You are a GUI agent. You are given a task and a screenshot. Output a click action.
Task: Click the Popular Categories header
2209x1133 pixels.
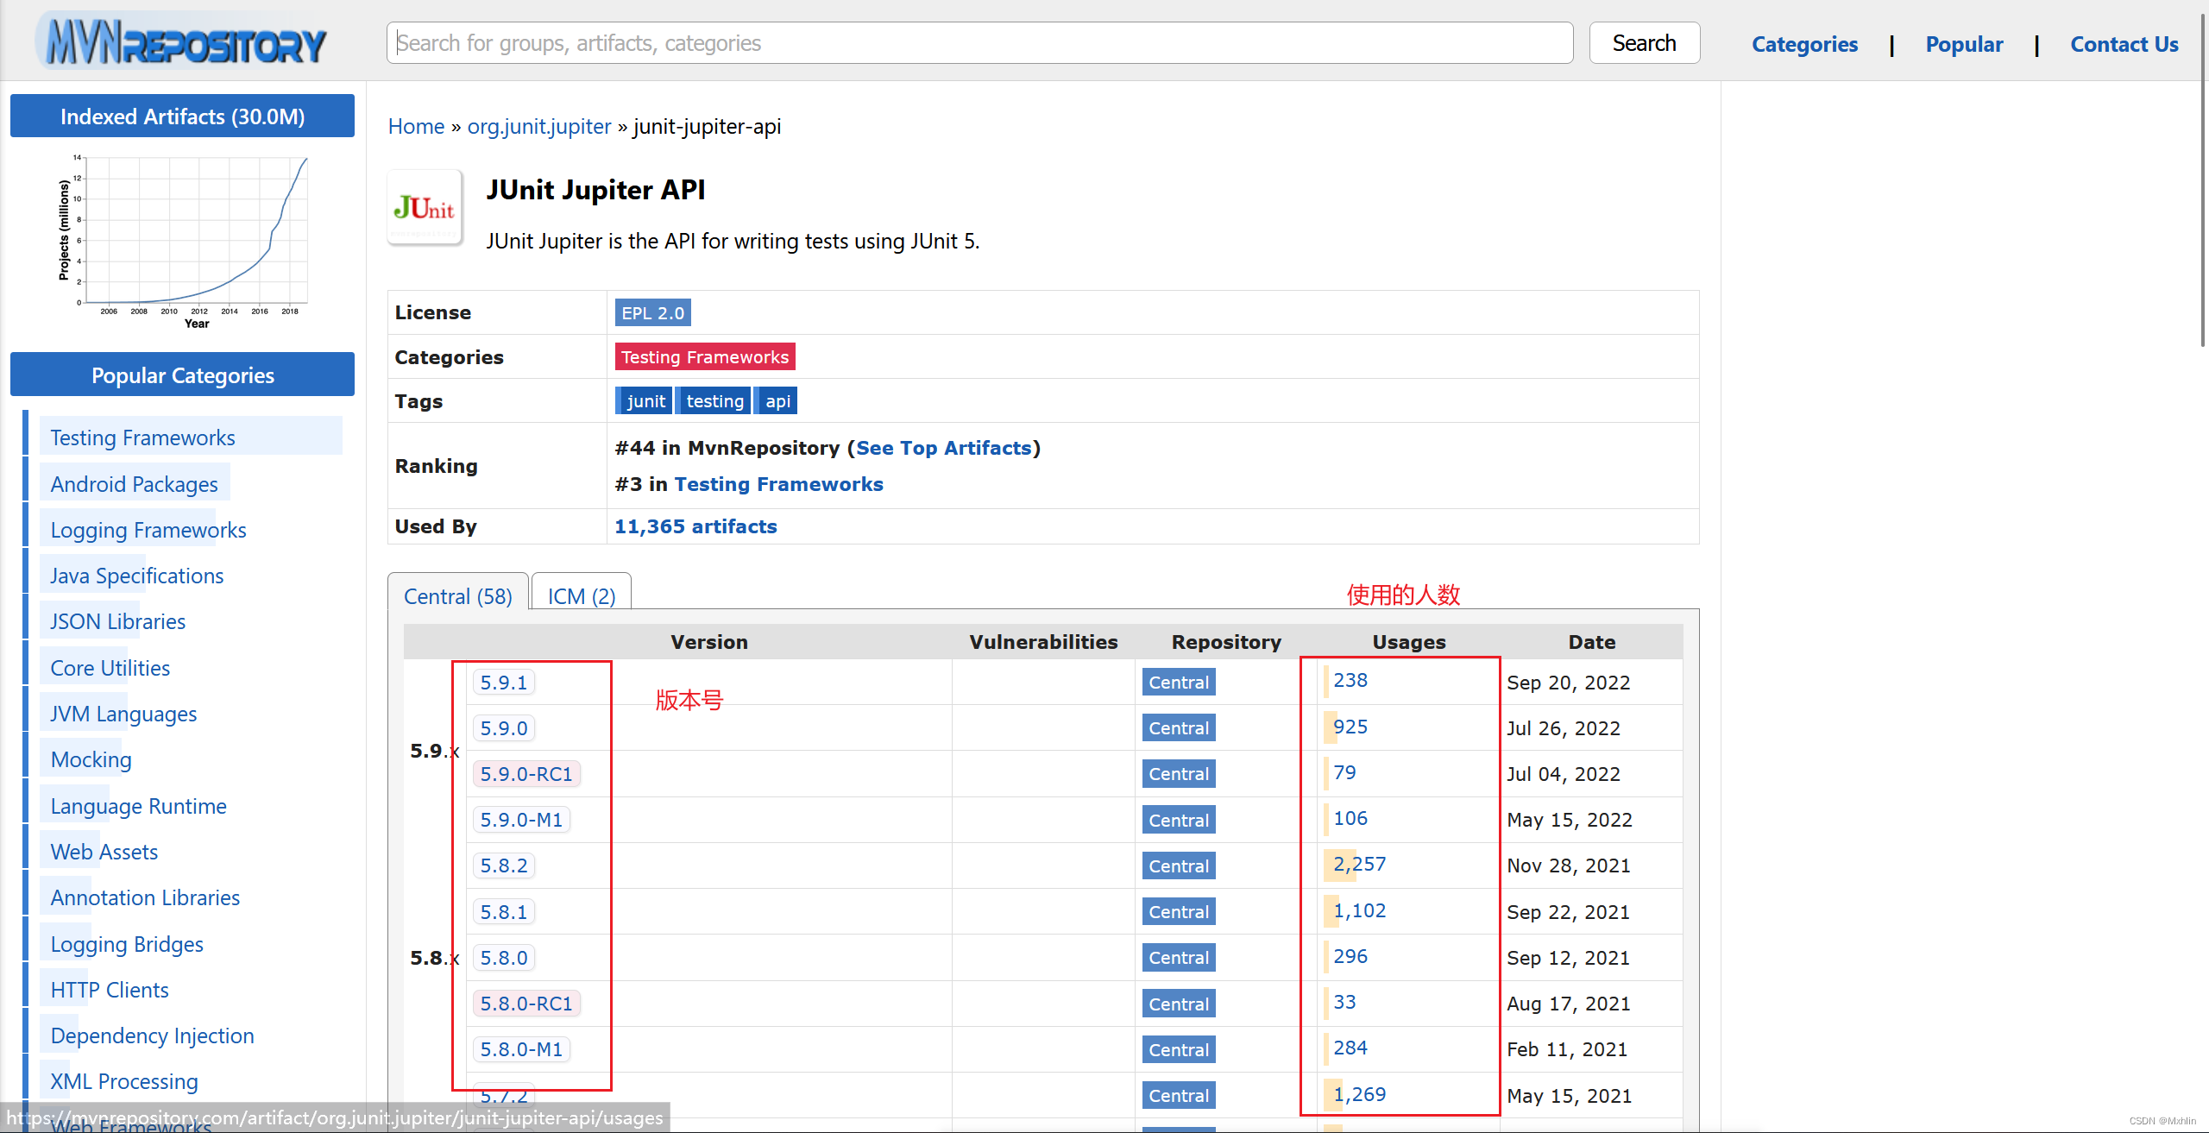182,375
